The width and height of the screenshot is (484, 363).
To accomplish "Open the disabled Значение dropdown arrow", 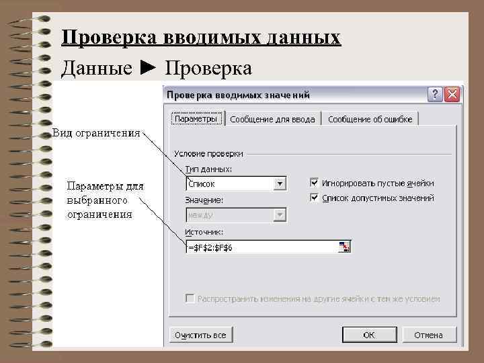I will [280, 215].
